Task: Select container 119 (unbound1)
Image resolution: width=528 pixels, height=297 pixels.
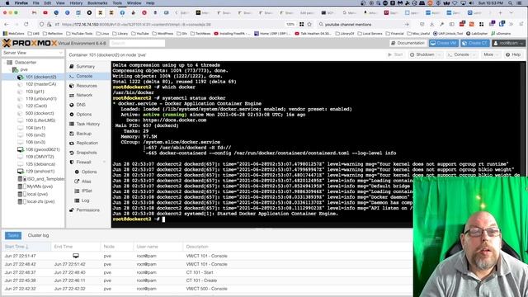Action: coord(40,99)
